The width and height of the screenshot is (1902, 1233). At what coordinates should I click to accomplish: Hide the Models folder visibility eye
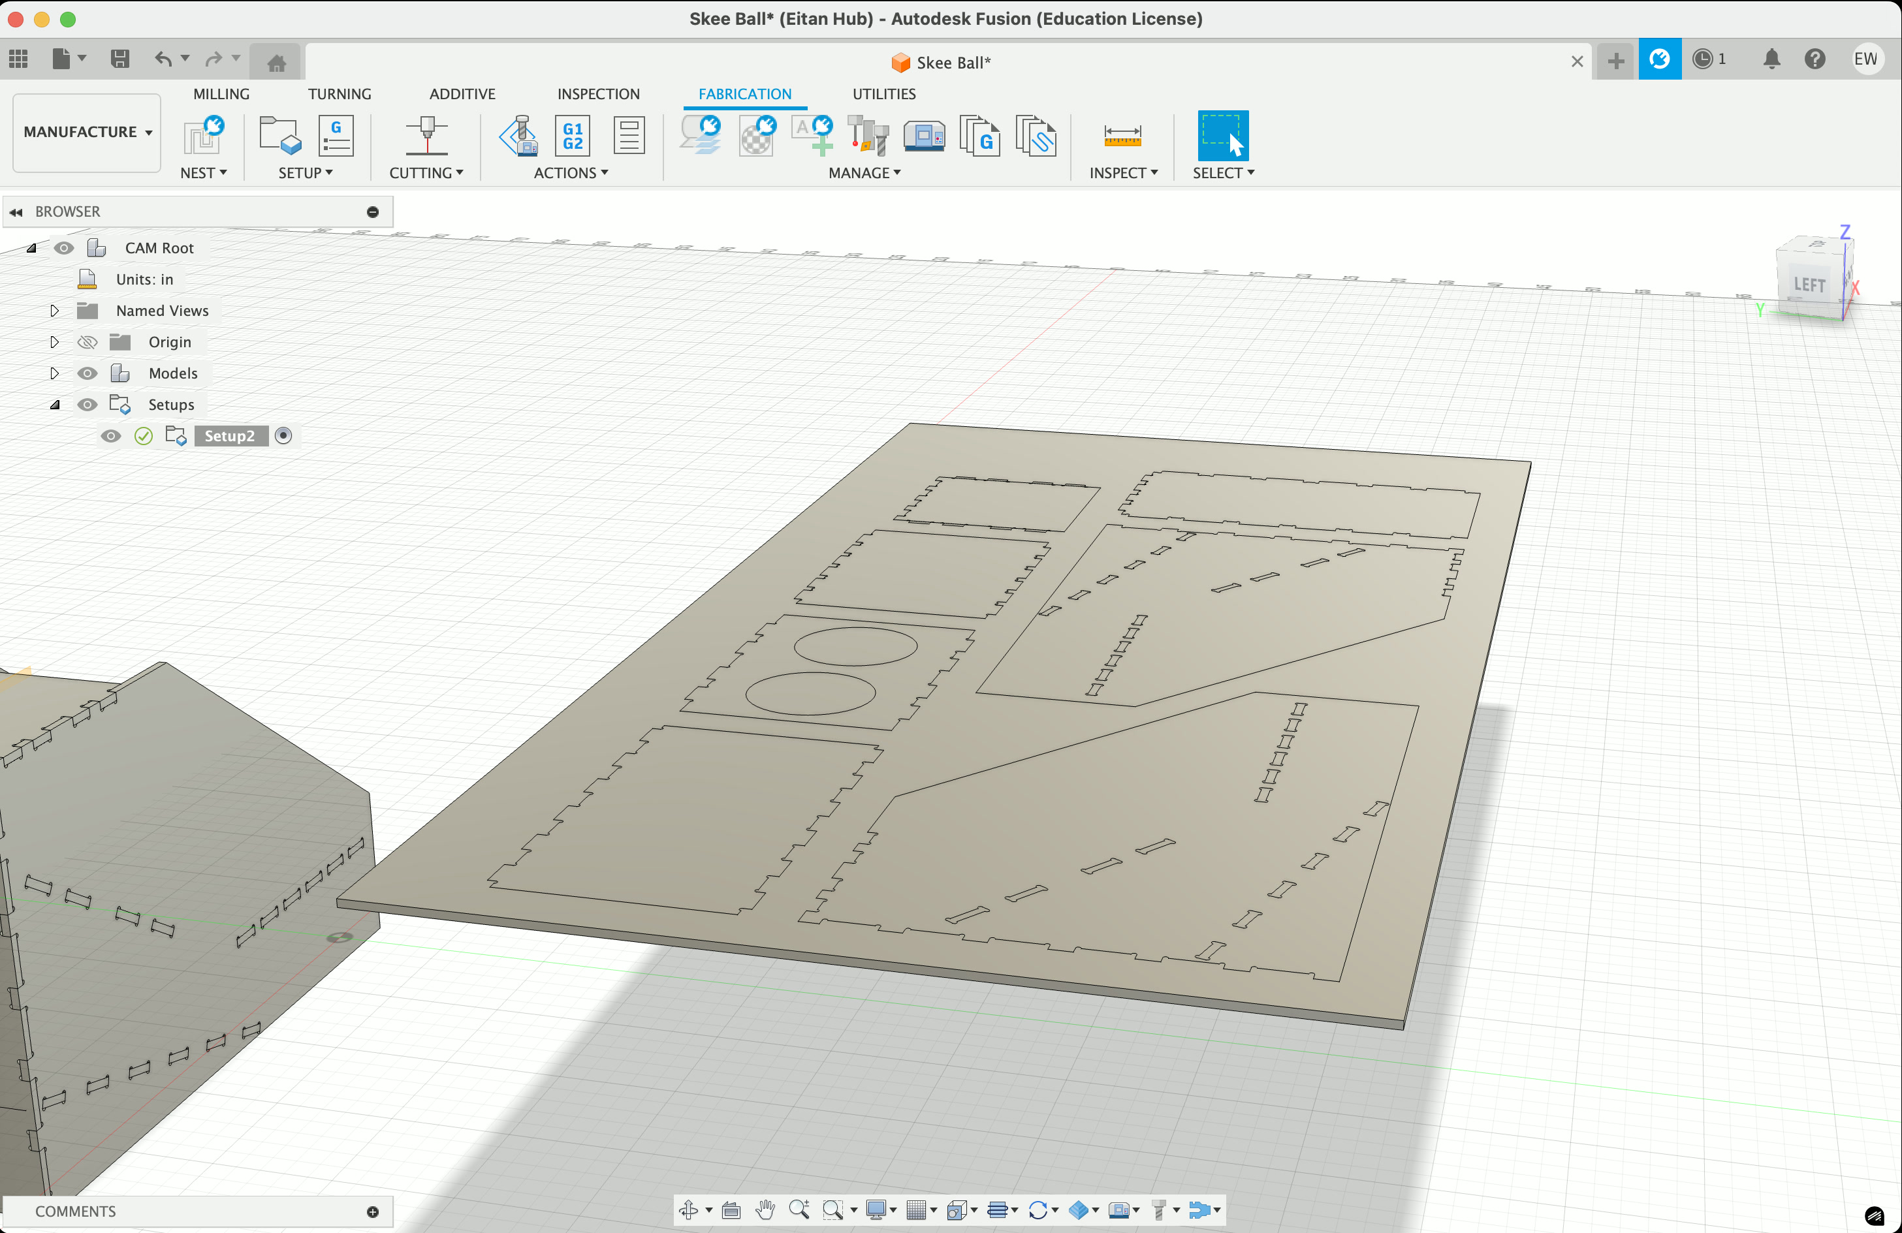pyautogui.click(x=87, y=373)
